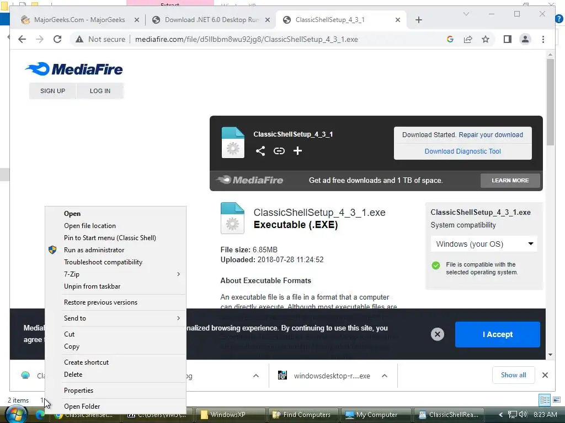Go back to the previous page
565x423 pixels.
[x=22, y=39]
